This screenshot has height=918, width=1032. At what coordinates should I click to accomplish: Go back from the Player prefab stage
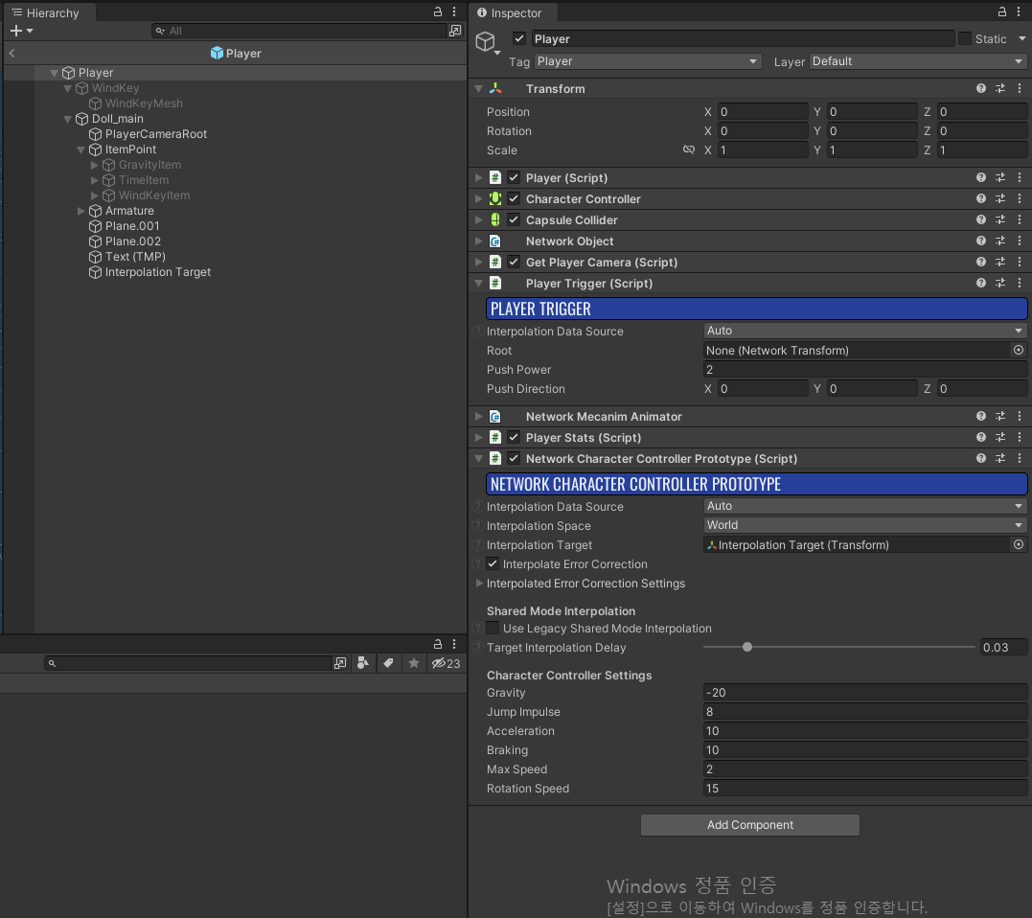tap(11, 54)
